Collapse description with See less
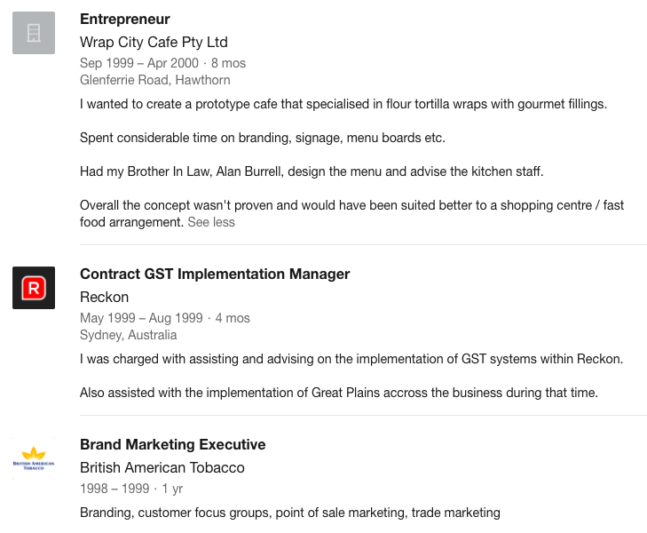Screen dimensions: 647x533 (211, 222)
